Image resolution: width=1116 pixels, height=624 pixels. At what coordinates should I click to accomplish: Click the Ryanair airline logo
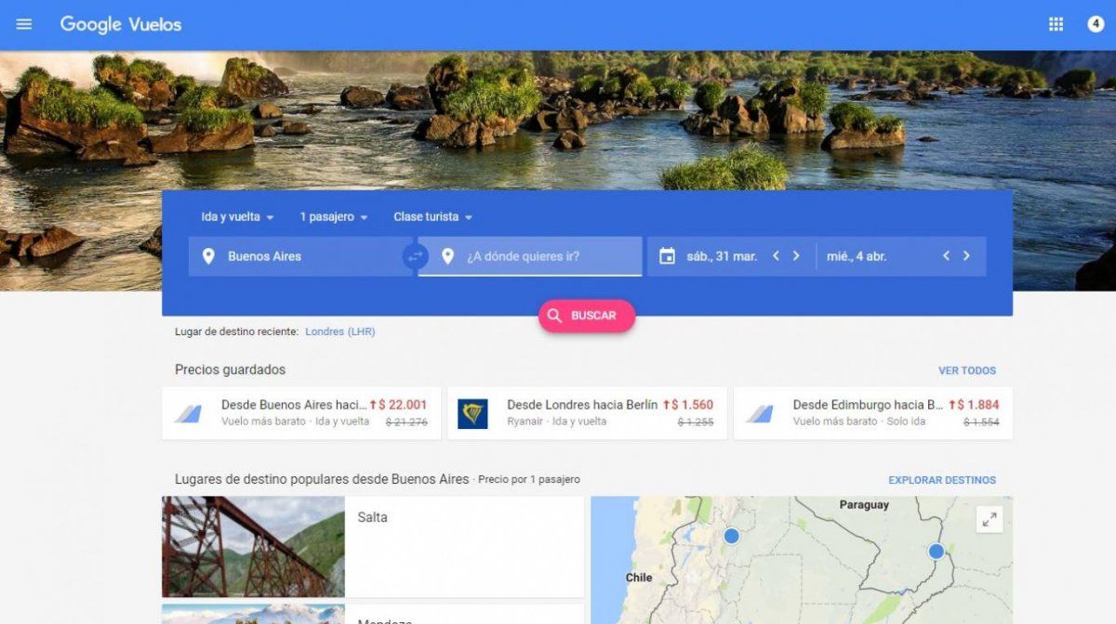point(472,413)
